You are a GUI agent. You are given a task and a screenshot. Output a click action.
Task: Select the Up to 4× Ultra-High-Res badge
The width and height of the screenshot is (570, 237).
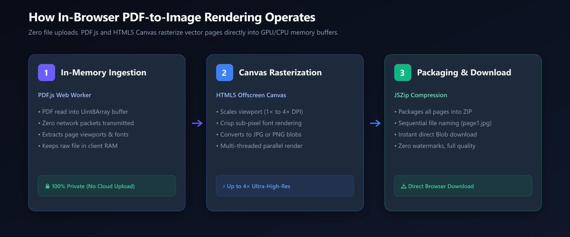point(285,186)
